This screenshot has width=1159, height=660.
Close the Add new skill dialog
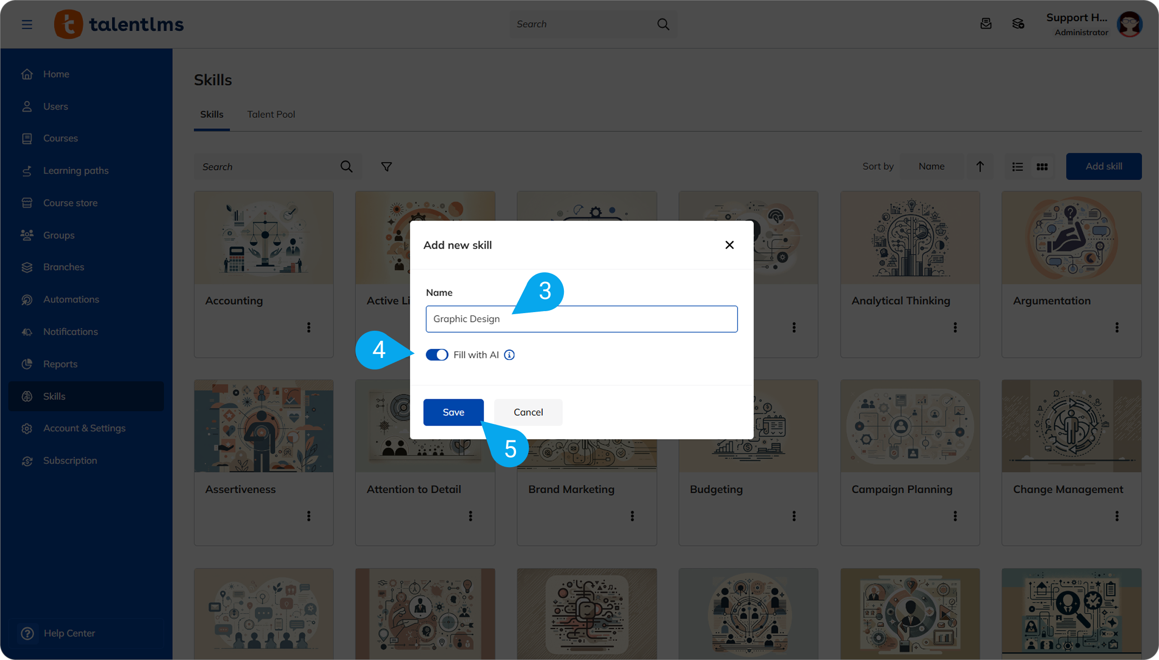pos(729,245)
